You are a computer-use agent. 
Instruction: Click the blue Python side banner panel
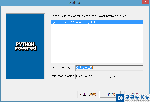25,46
